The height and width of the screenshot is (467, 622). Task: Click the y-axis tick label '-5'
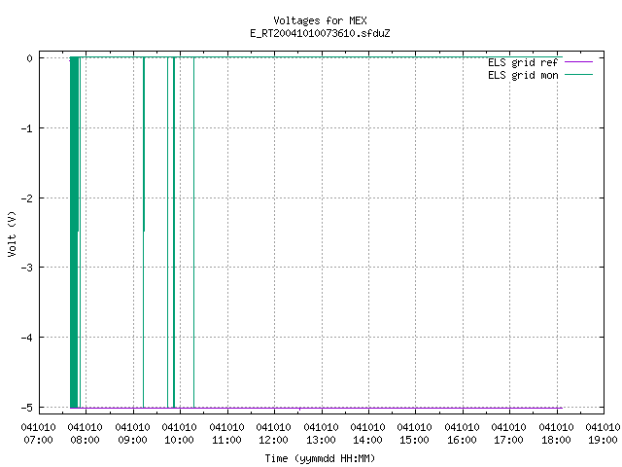tap(27, 408)
